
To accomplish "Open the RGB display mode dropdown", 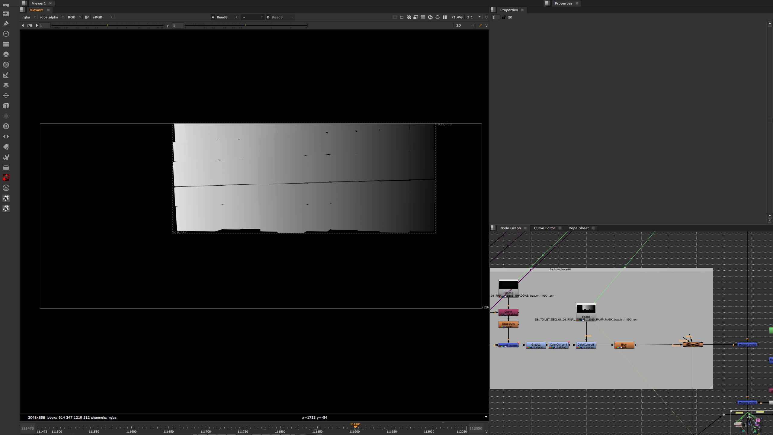I will [74, 17].
